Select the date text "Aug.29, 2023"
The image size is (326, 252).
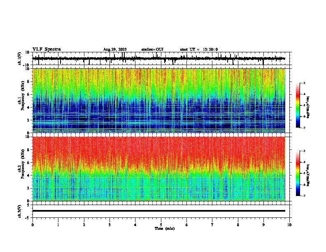click(x=115, y=49)
